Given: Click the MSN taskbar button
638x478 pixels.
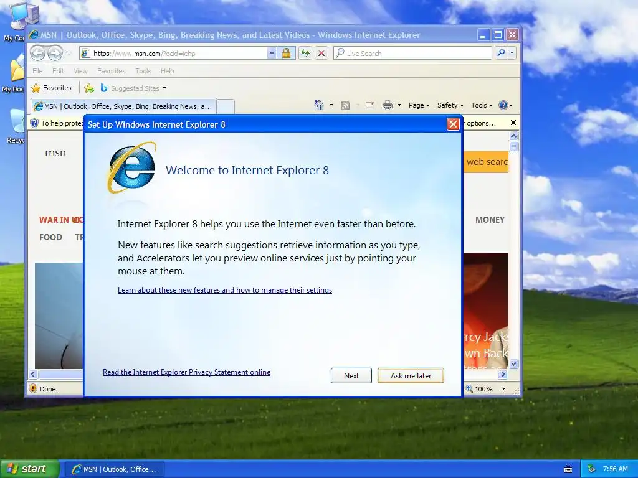Looking at the screenshot, I should (x=115, y=469).
